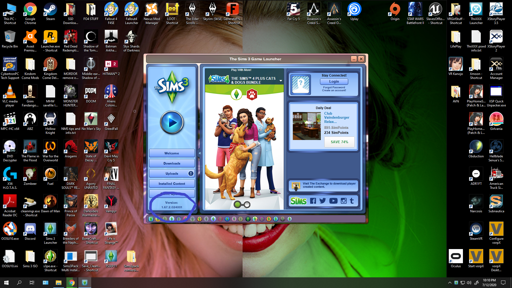512x288 pixels.
Task: Click the Uploads notification exclamation badge
Action: tap(191, 174)
